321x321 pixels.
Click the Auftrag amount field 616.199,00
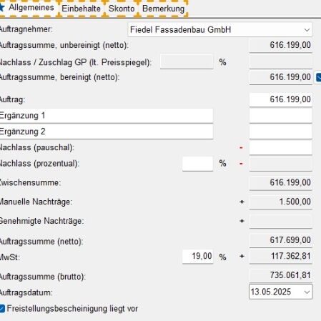coord(281,99)
